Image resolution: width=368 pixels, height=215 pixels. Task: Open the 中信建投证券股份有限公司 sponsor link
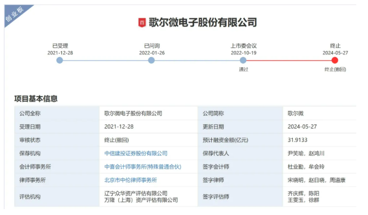pos(136,154)
